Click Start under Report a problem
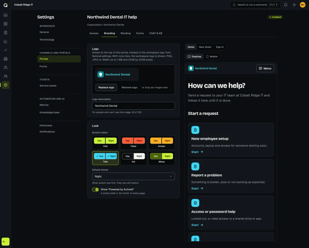 pos(197,189)
